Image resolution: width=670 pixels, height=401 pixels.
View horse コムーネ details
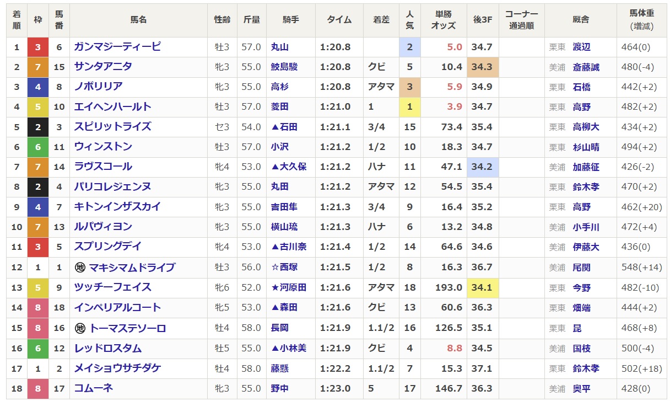94,388
